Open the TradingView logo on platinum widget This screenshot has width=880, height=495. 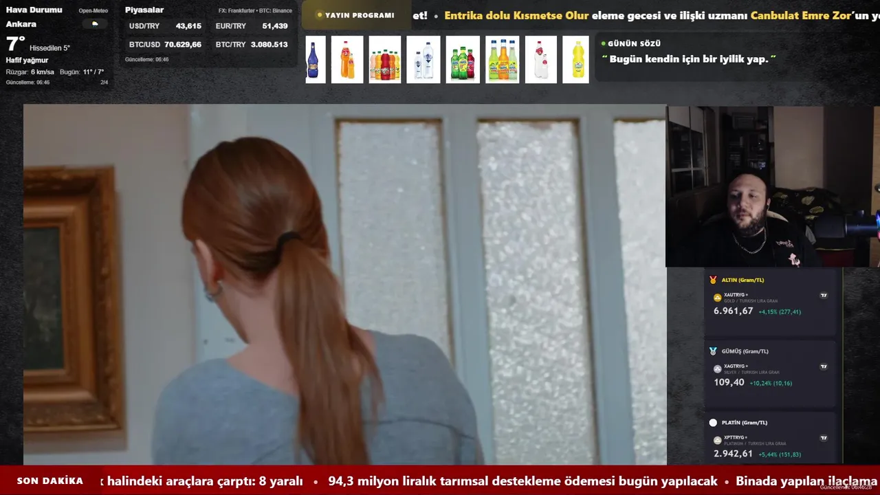[x=824, y=438]
